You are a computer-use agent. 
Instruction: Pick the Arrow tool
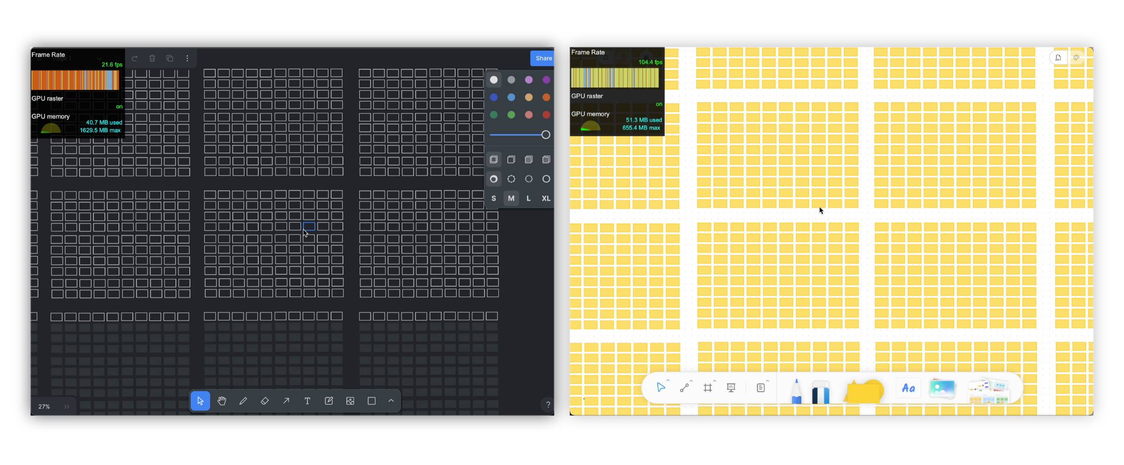[x=286, y=401]
